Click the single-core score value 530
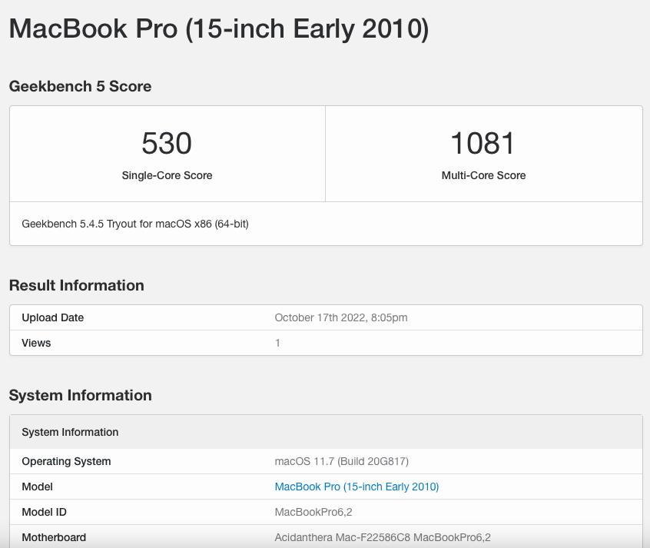Image resolution: width=650 pixels, height=548 pixels. (x=167, y=144)
